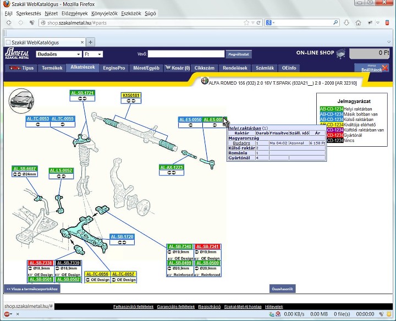
Task: Close the Szakál WebKatalógus tab
Action: pos(82,42)
